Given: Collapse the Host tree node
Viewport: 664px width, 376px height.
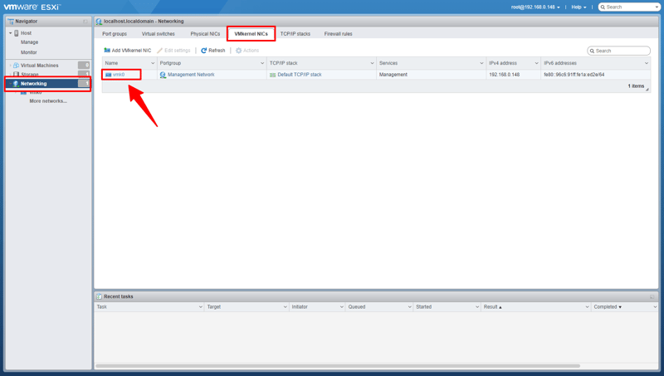Looking at the screenshot, I should tap(11, 33).
